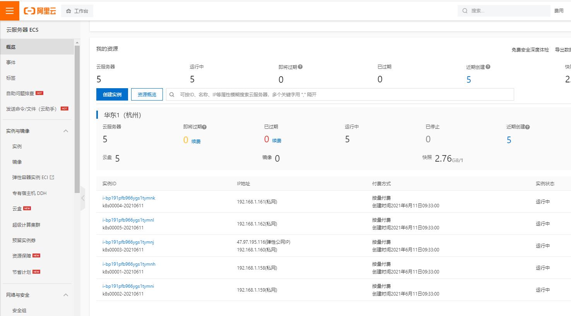Click the 华东1（杭州）region heading
This screenshot has width=571, height=316.
[122, 115]
